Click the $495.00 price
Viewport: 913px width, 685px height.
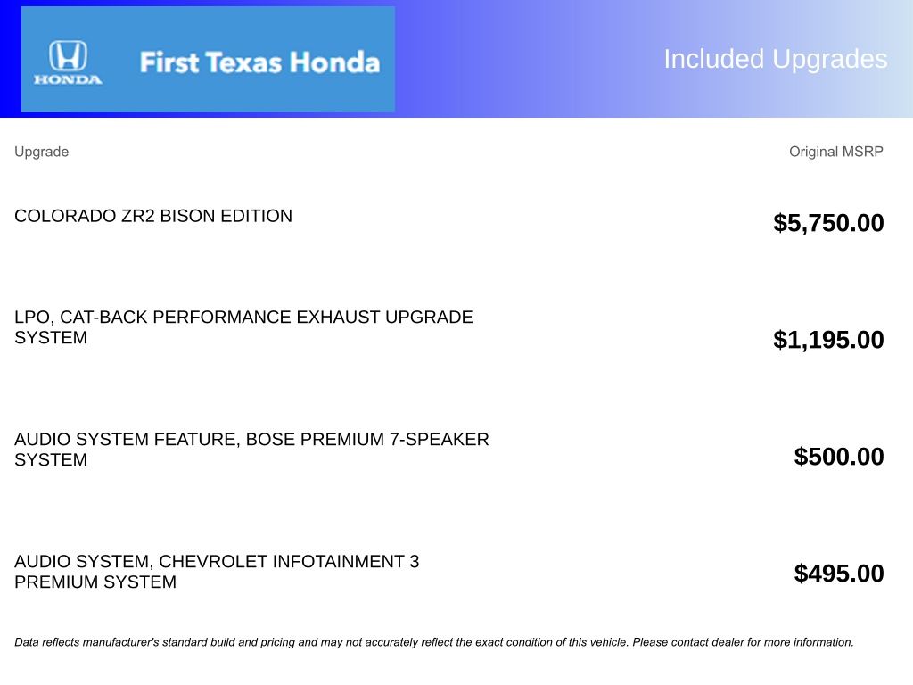click(839, 574)
